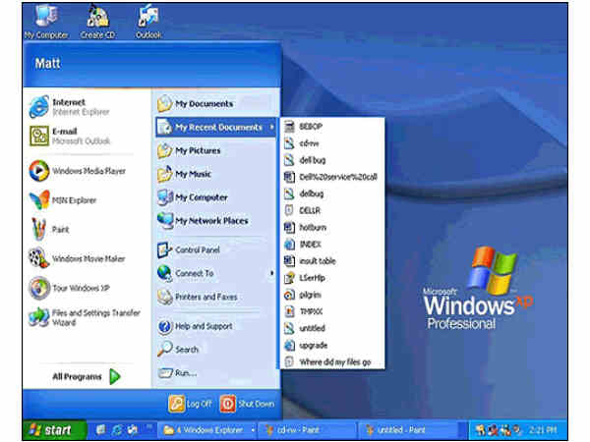This screenshot has width=590, height=442.
Task: Open 'Where did my files go' document
Action: 332,360
